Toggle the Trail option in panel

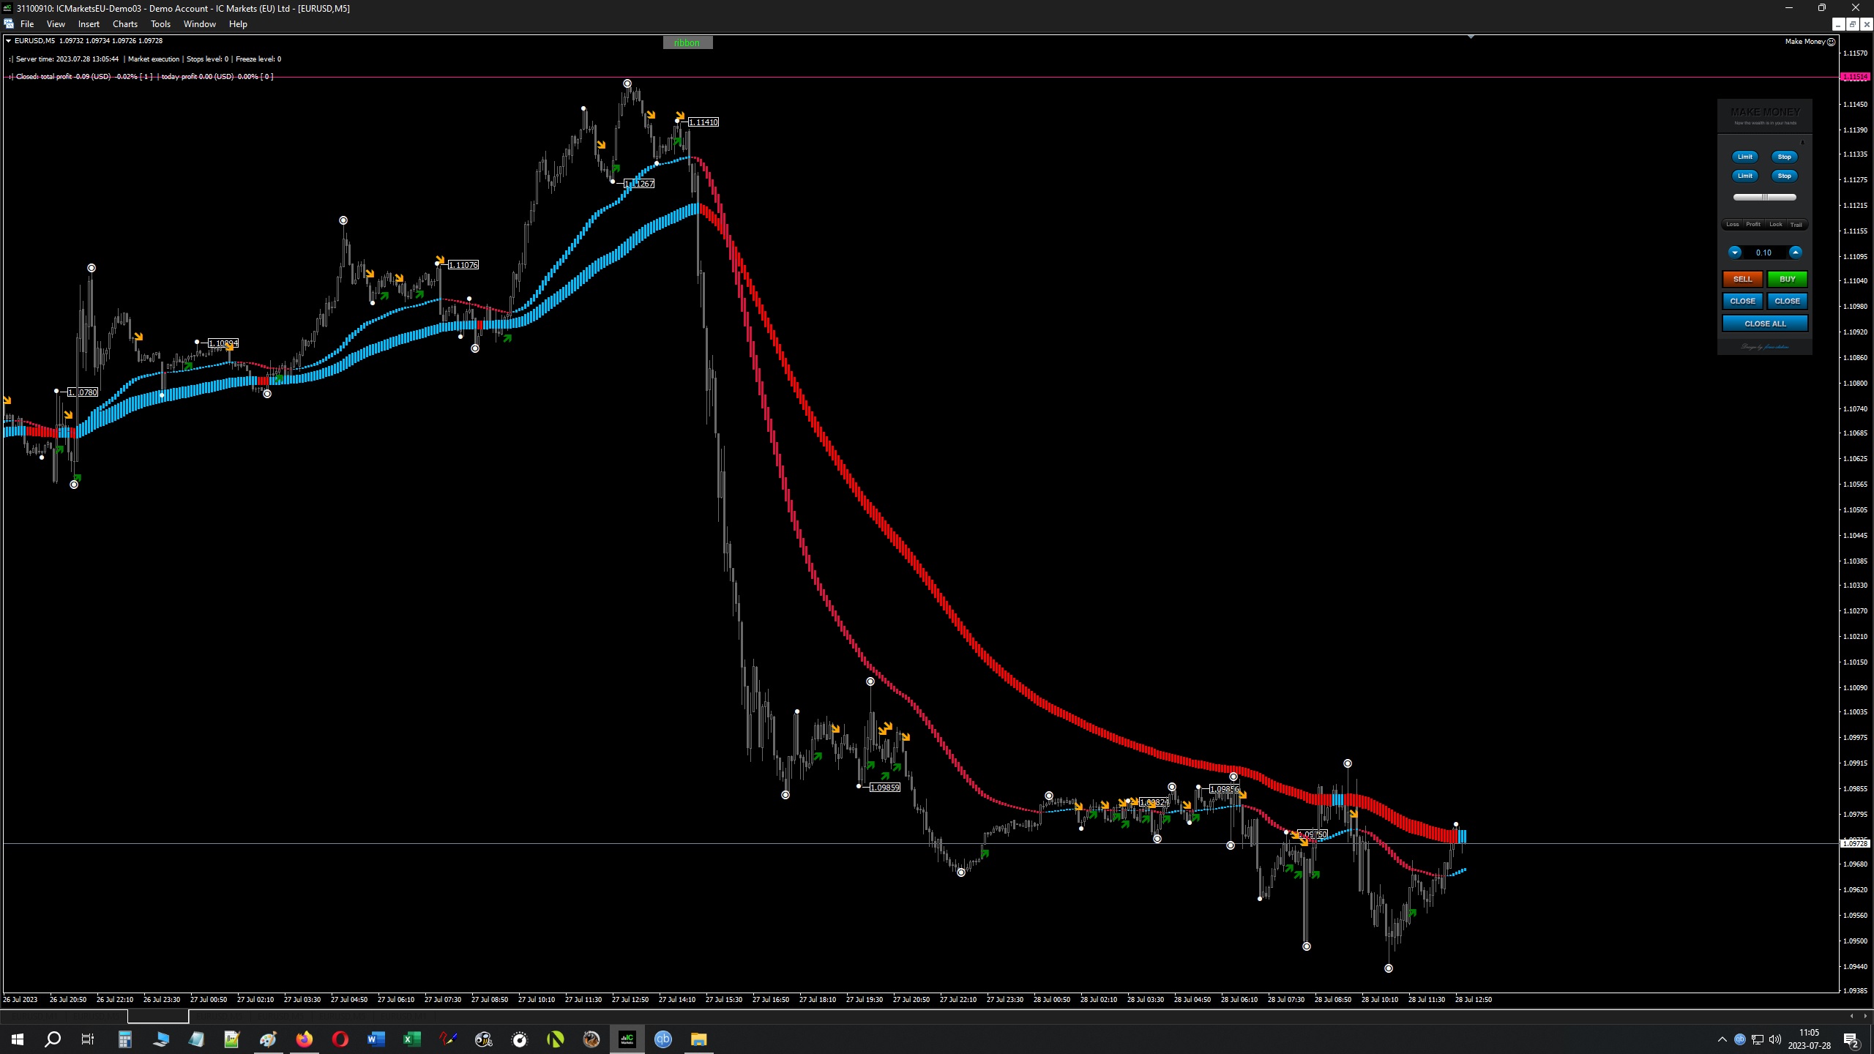pos(1796,225)
